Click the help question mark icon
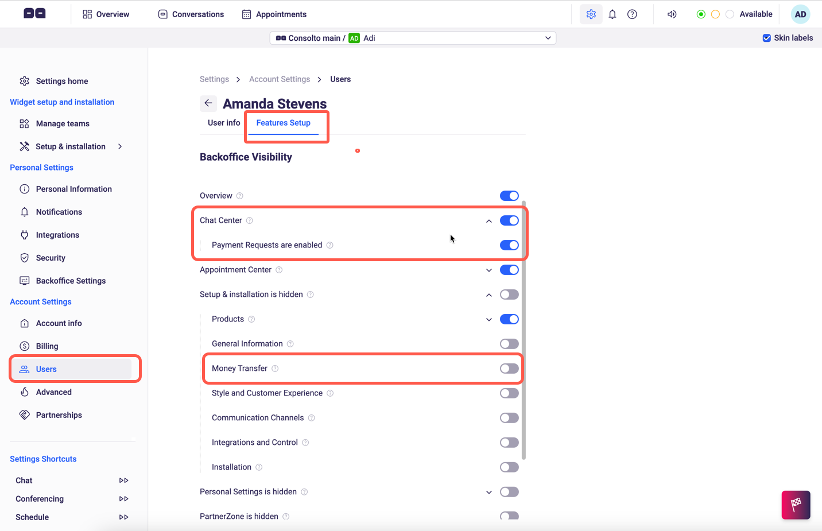Viewport: 822px width, 531px height. (x=632, y=14)
